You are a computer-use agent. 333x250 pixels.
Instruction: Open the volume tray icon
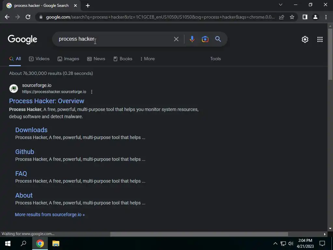tap(291, 243)
